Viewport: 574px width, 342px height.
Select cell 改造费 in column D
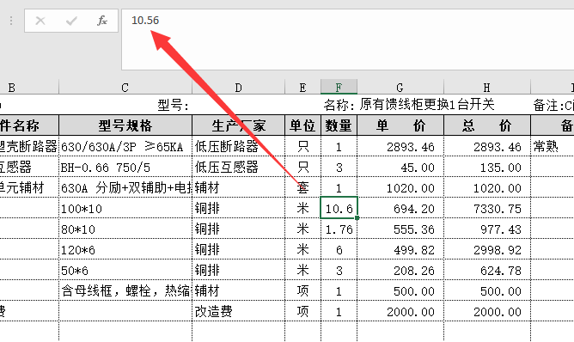click(238, 312)
